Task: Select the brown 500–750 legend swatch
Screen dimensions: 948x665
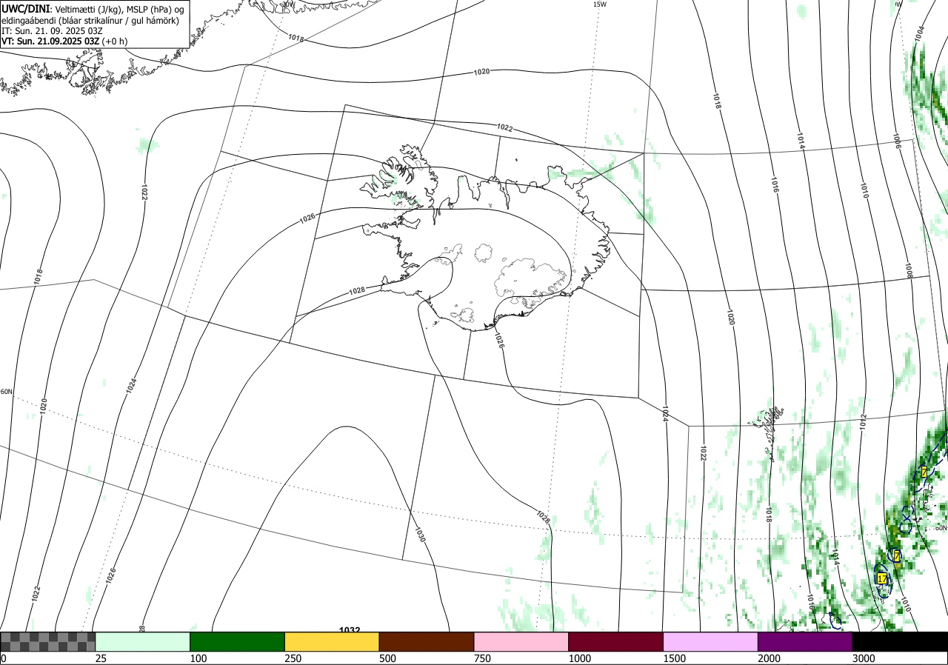Action: point(426,641)
